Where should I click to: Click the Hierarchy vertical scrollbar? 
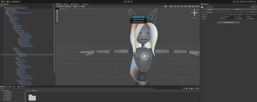coord(54,41)
